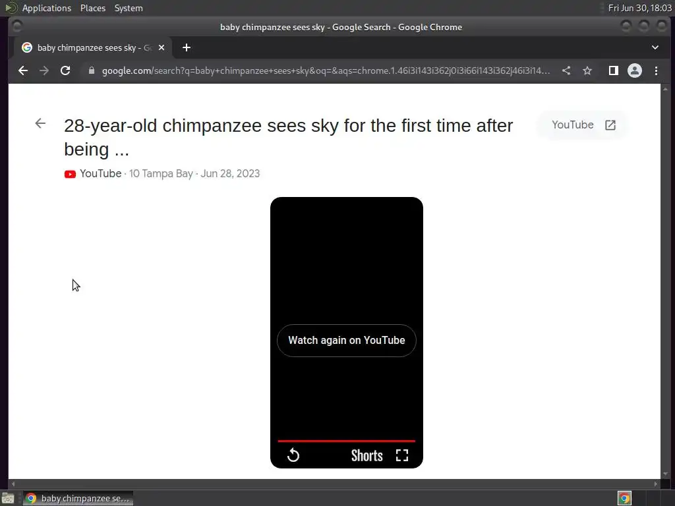
Task: Open a new tab with plus icon
Action: [x=187, y=47]
